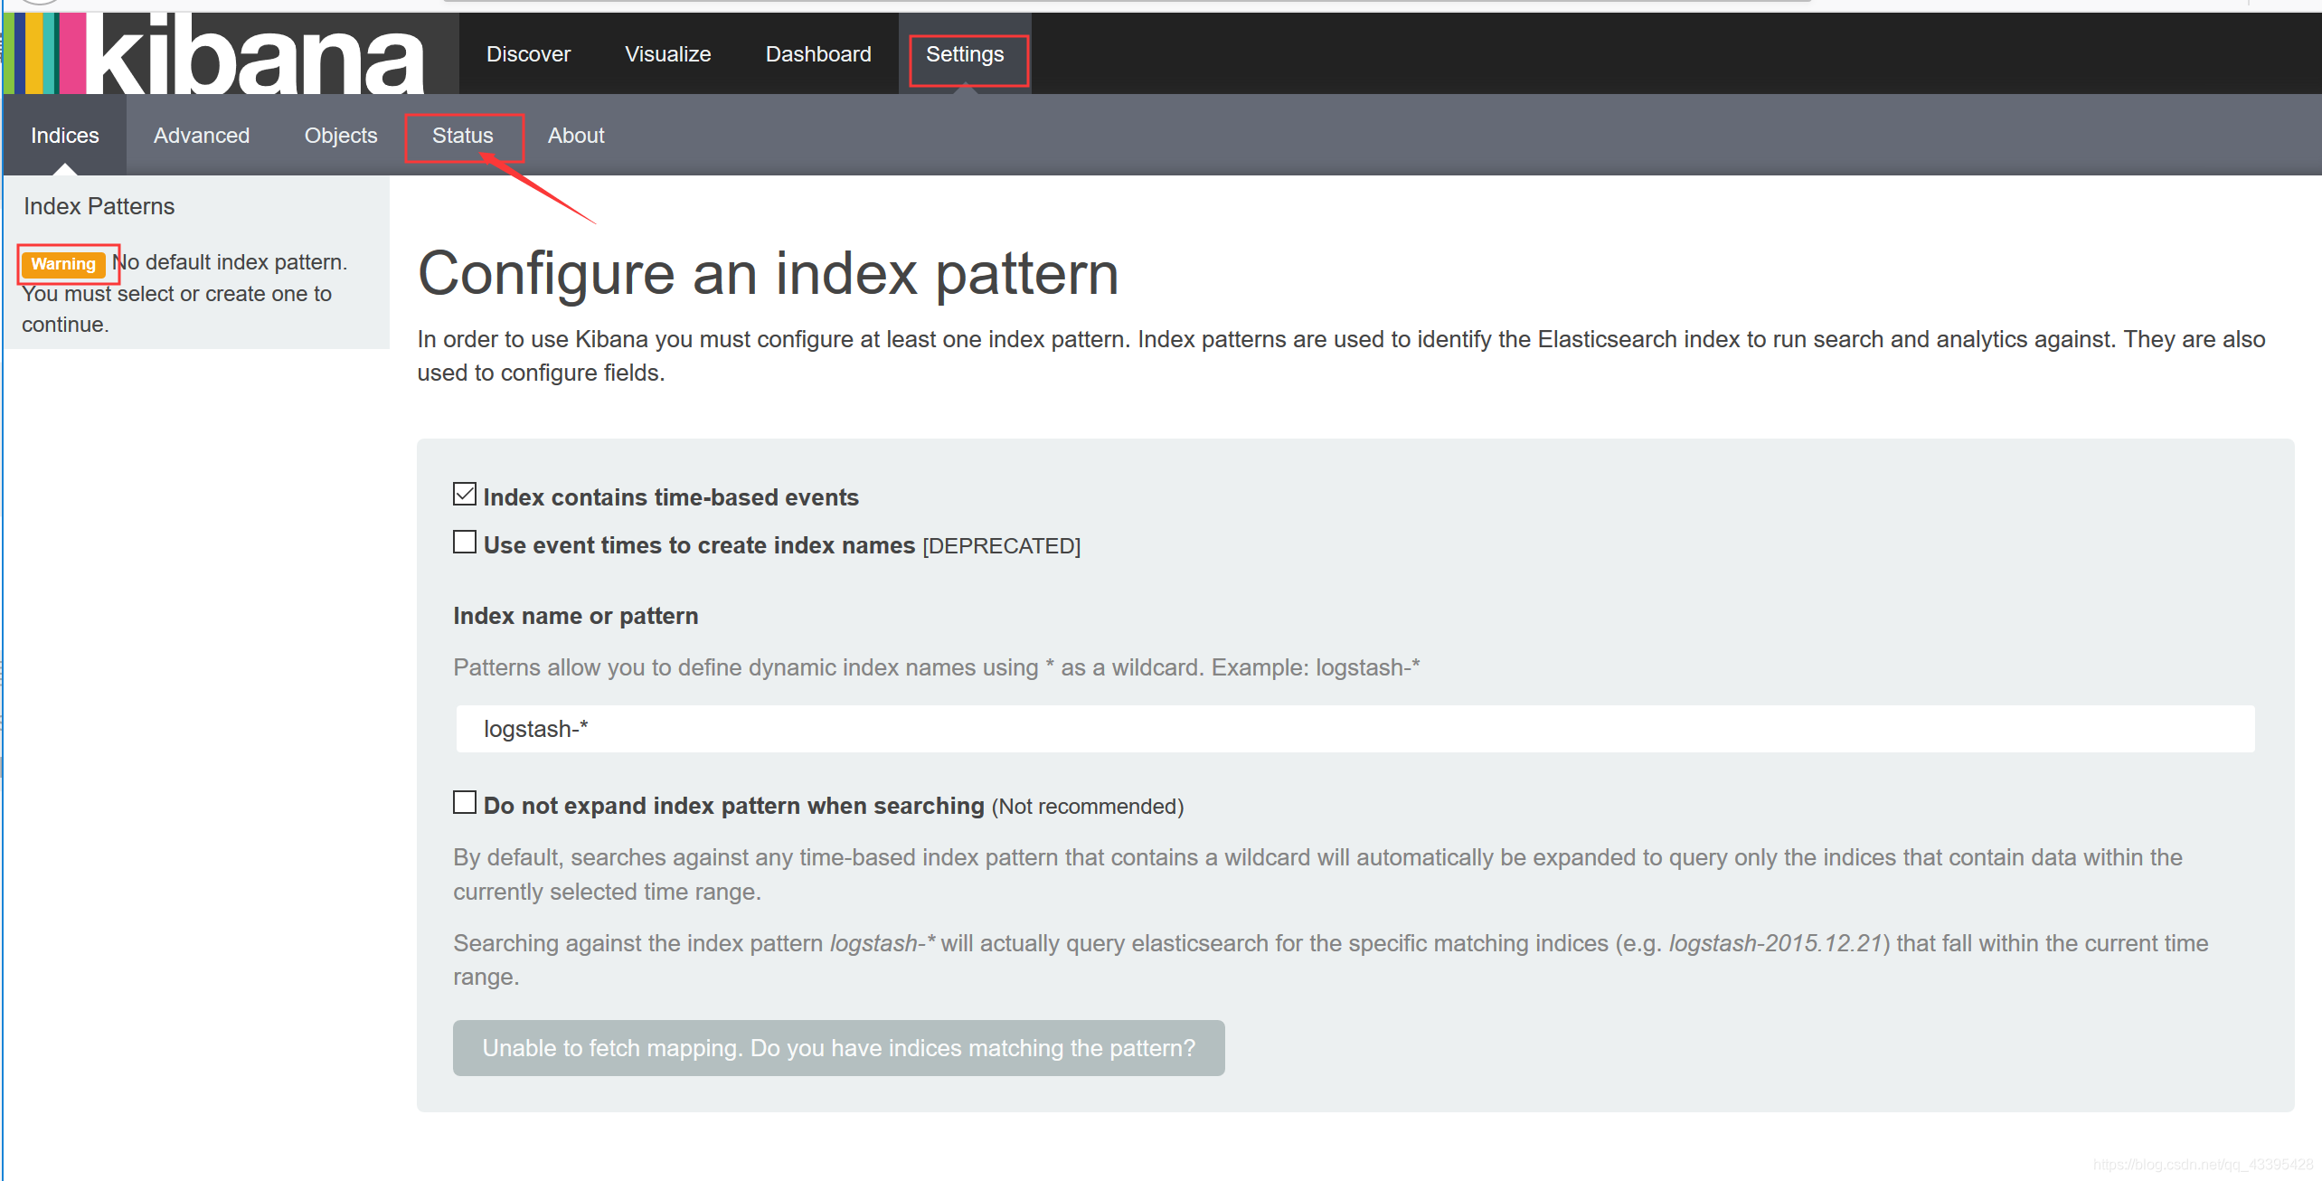
Task: Open the Advanced settings section
Action: (202, 136)
